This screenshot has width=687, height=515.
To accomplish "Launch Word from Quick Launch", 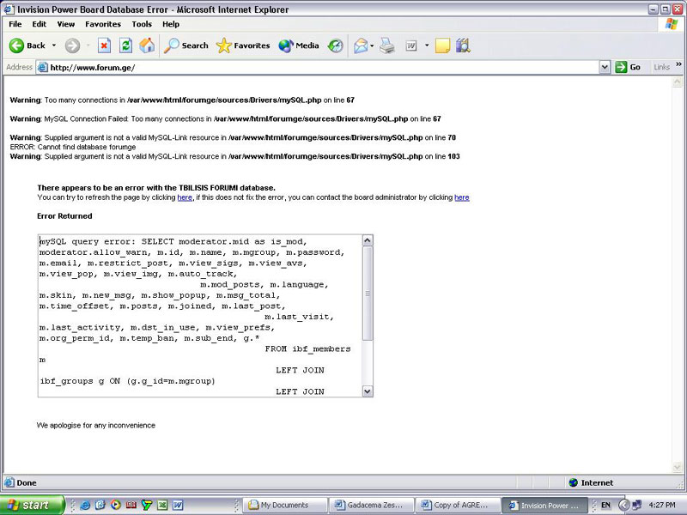I will [178, 505].
